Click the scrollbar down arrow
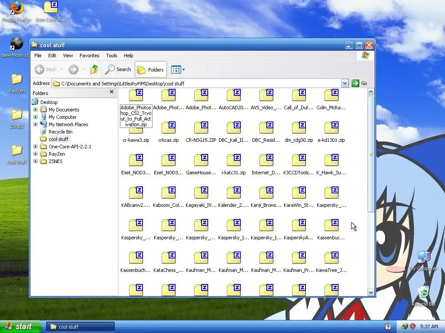The image size is (445, 333). (371, 293)
